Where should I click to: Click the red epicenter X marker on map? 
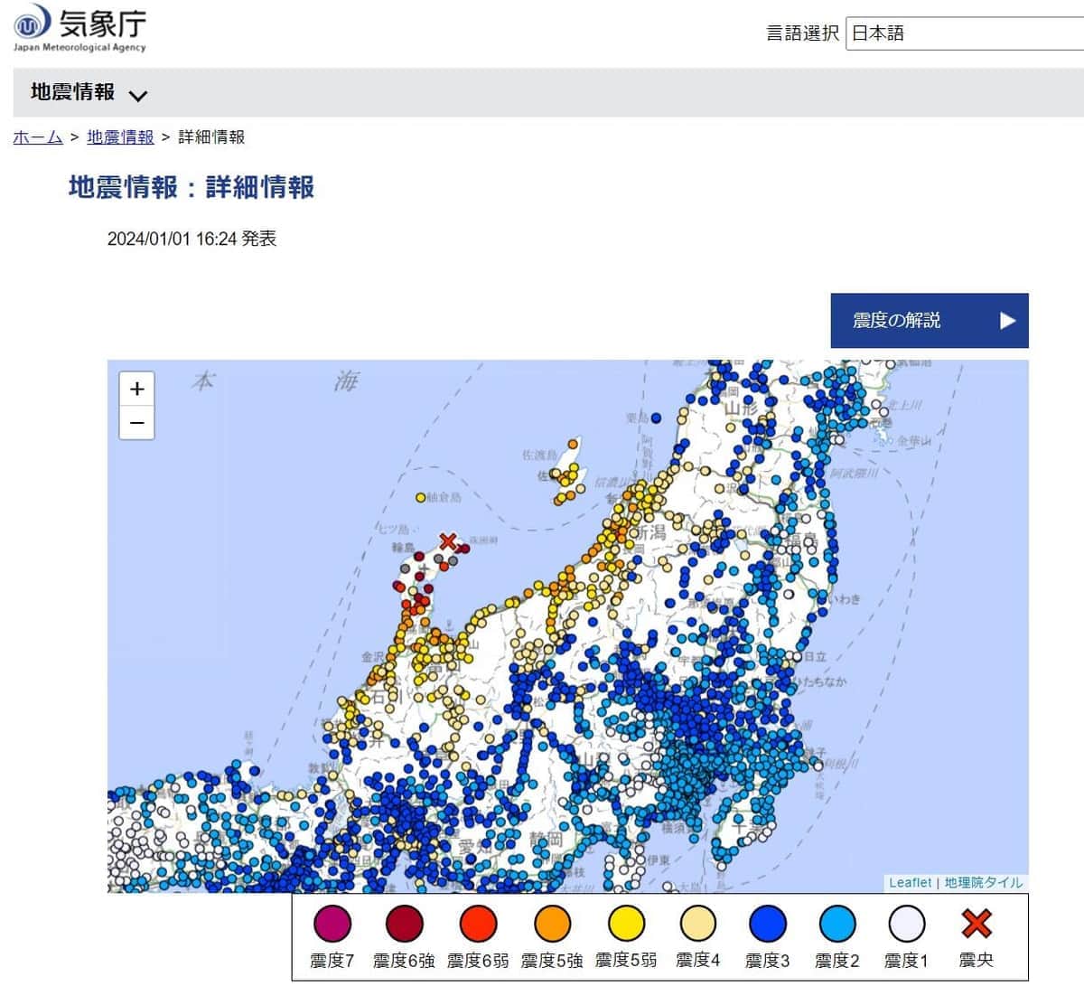pyautogui.click(x=448, y=541)
